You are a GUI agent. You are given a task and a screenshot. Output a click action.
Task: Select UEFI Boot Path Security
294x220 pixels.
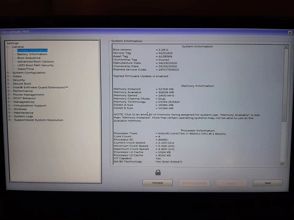click(x=36, y=65)
